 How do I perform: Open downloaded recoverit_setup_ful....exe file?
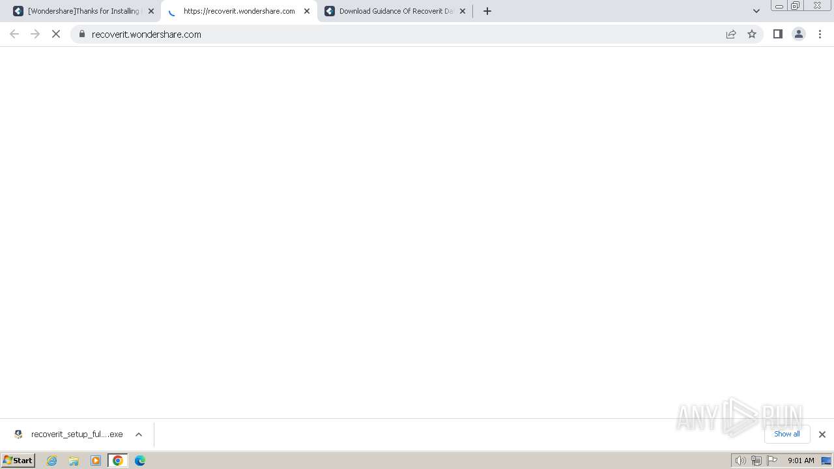click(x=68, y=434)
